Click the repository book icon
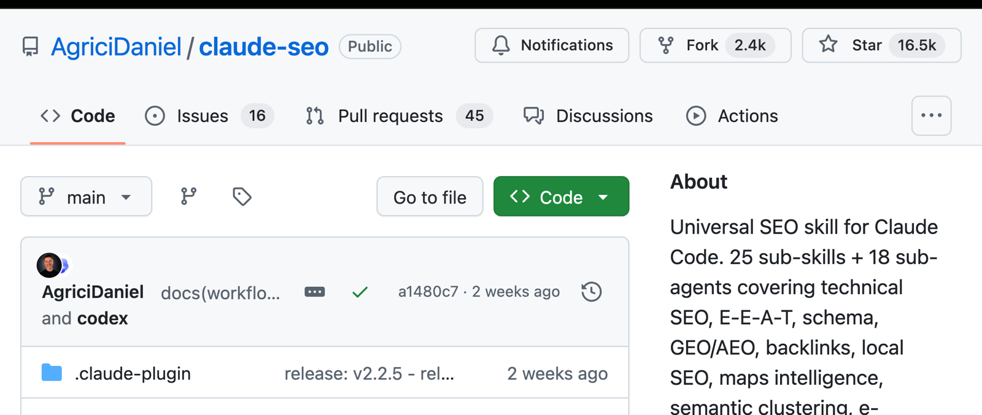 point(30,47)
